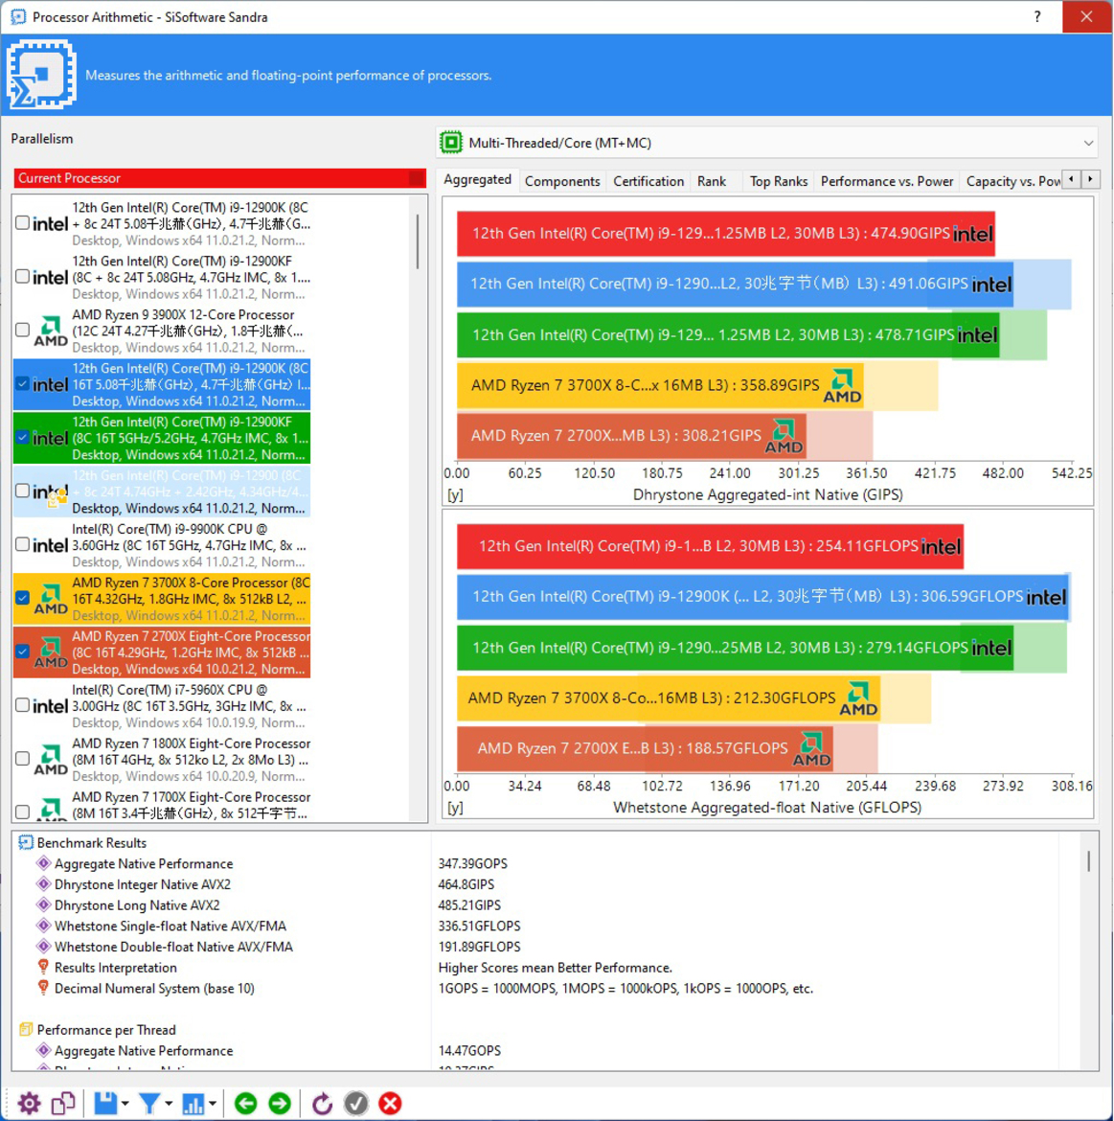Open the settings gear in bottom toolbar
The width and height of the screenshot is (1114, 1121).
pyautogui.click(x=30, y=1103)
